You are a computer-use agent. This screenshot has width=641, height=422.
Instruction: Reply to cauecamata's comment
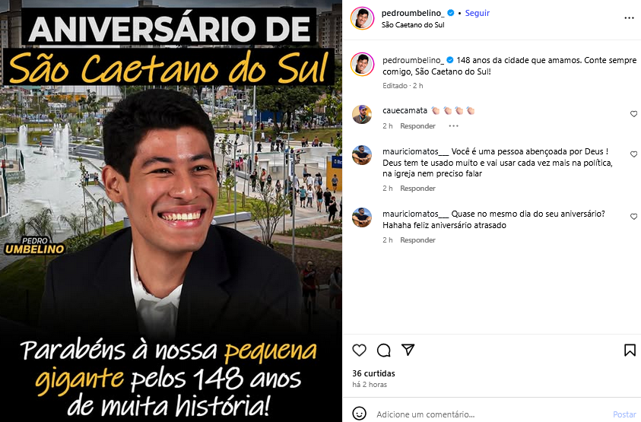[x=417, y=126]
